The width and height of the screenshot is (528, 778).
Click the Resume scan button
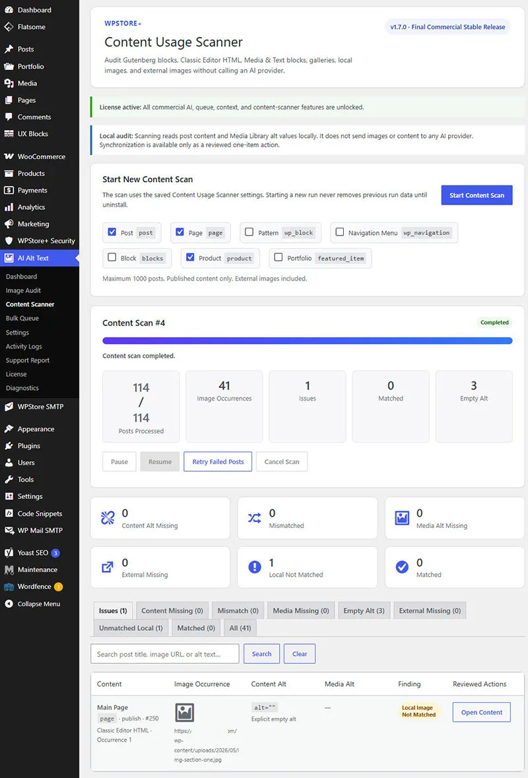pyautogui.click(x=160, y=461)
